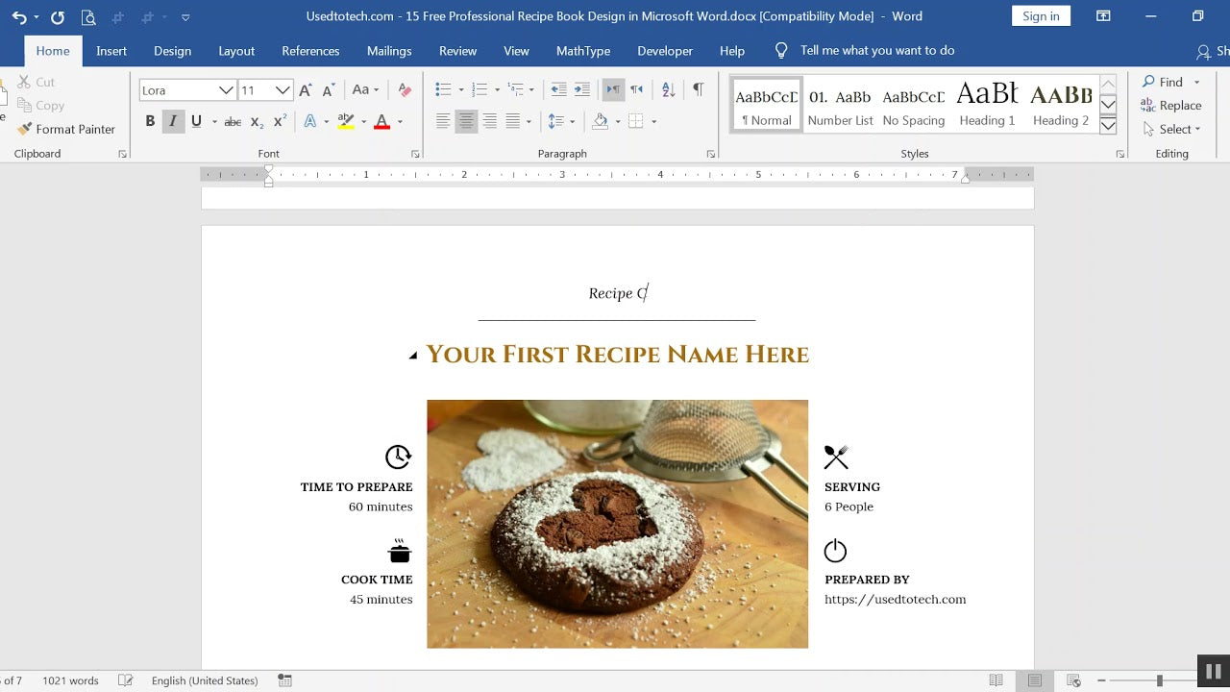The height and width of the screenshot is (692, 1230).
Task: Open the Insert tab
Action: (x=111, y=51)
